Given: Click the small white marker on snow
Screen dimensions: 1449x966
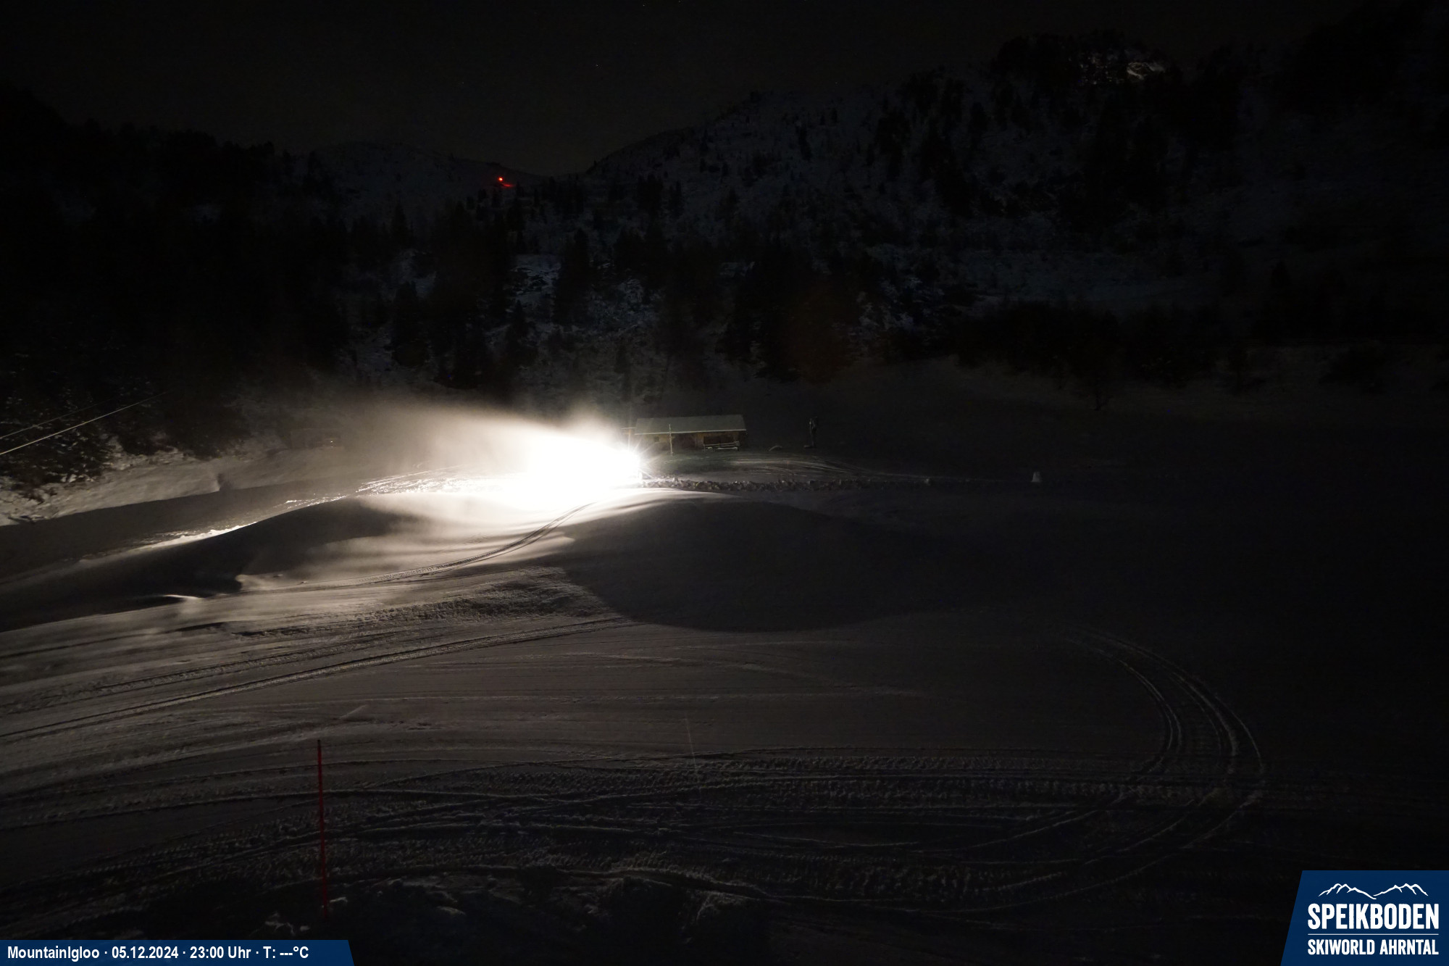Looking at the screenshot, I should [x=1036, y=477].
